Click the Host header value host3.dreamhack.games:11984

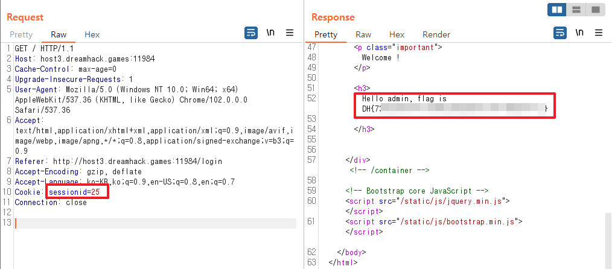click(98, 59)
